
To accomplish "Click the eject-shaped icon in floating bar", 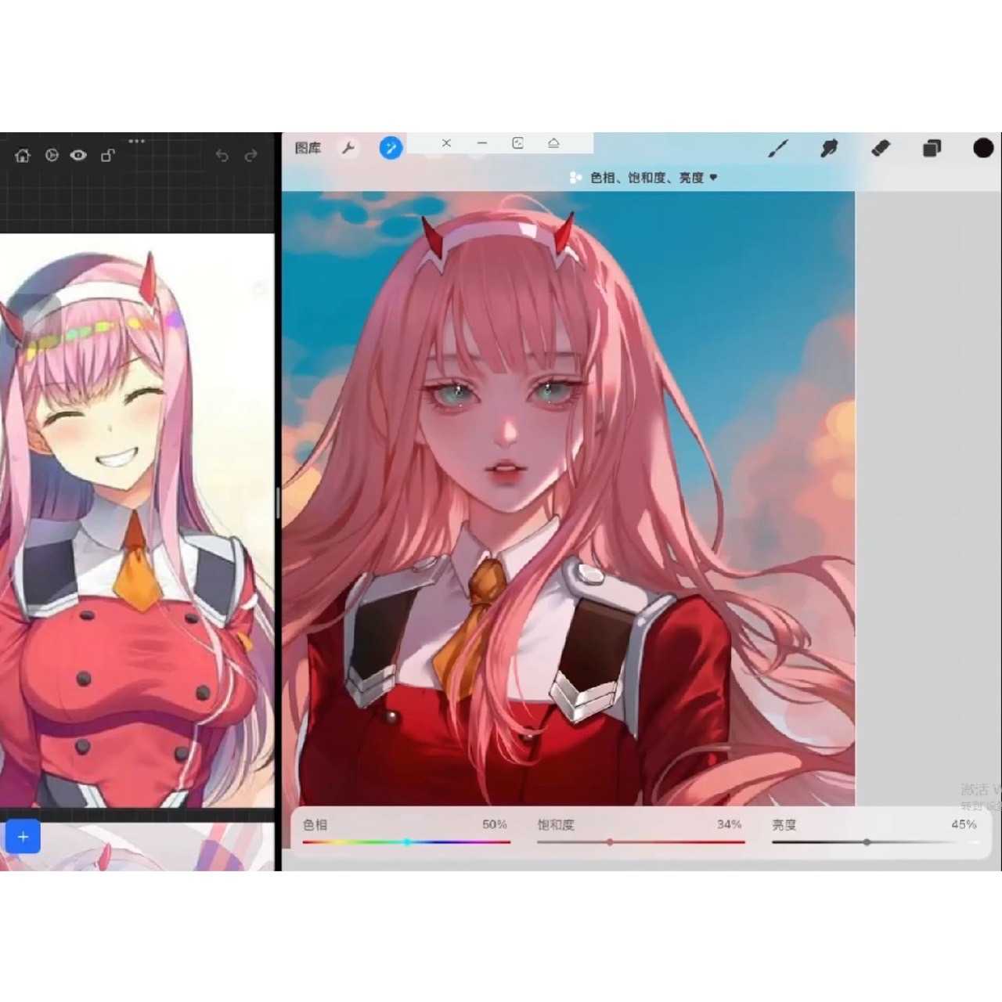I will [x=553, y=143].
